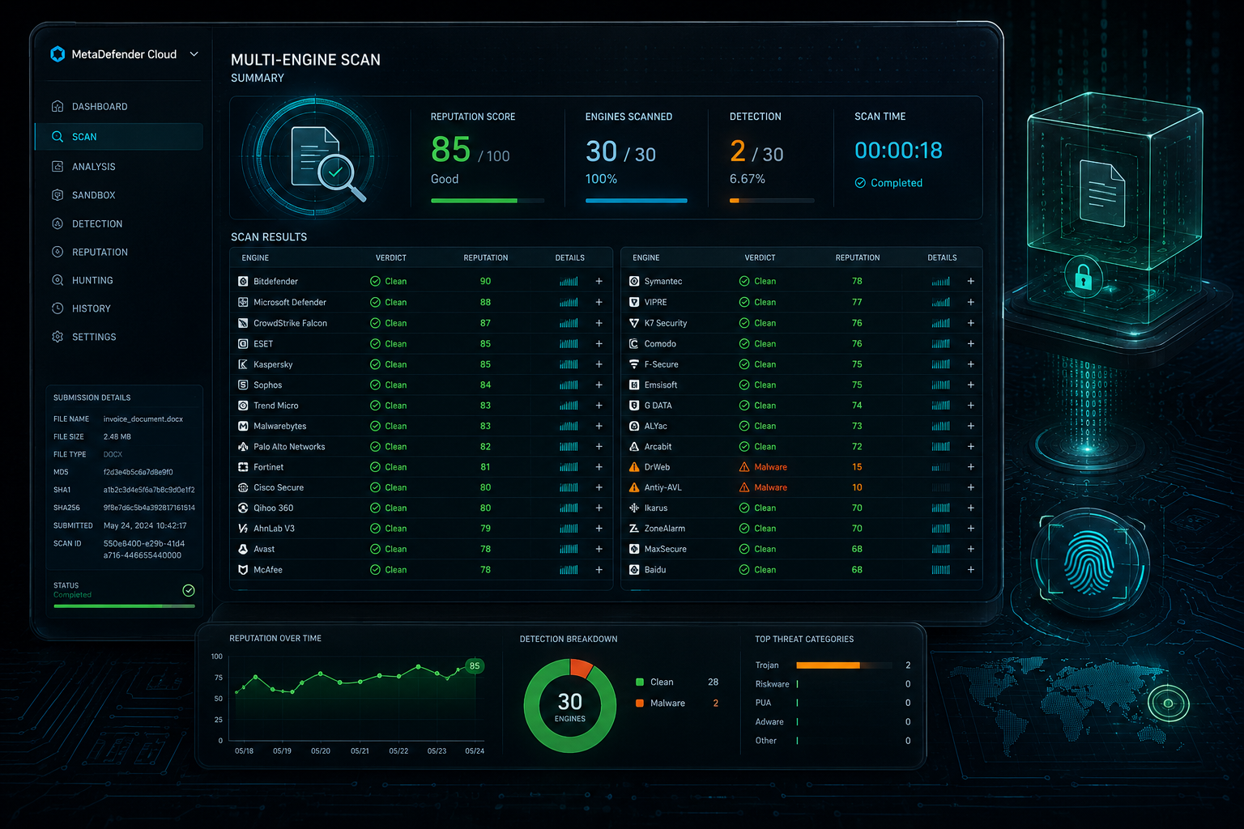
Task: Click the SHA256 hash value
Action: (149, 508)
